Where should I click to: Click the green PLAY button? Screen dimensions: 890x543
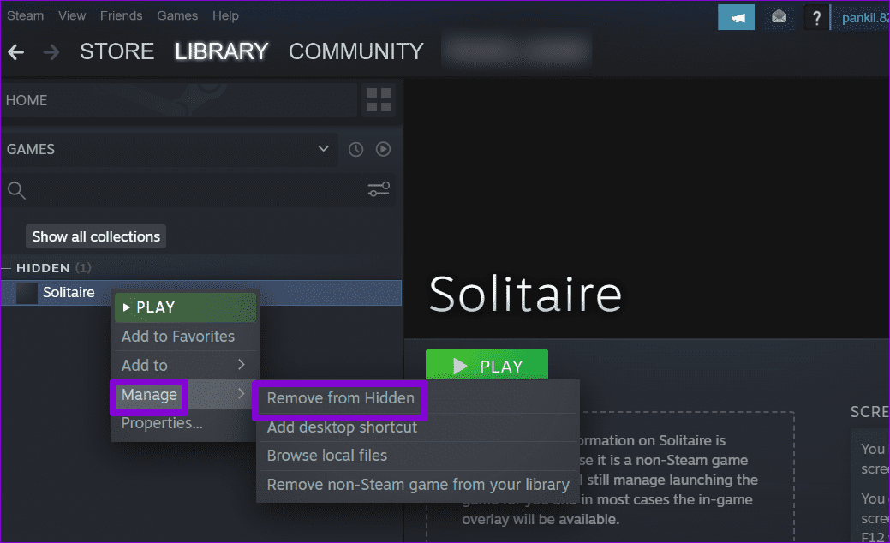(487, 366)
